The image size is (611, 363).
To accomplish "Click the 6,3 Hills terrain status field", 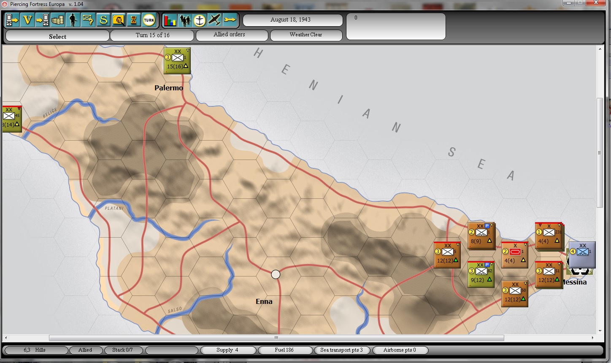I will point(36,350).
